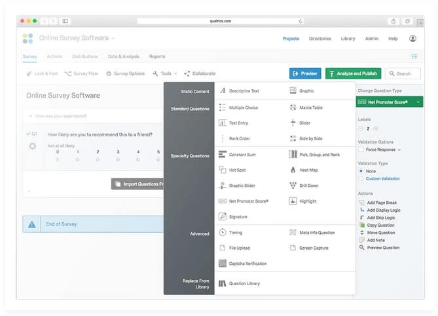
Task: Choose the Multiple Choice question icon
Action: point(223,108)
